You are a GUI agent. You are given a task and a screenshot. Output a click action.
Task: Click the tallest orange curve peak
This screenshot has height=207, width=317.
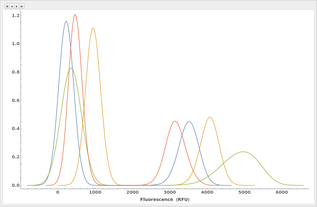tap(93, 28)
